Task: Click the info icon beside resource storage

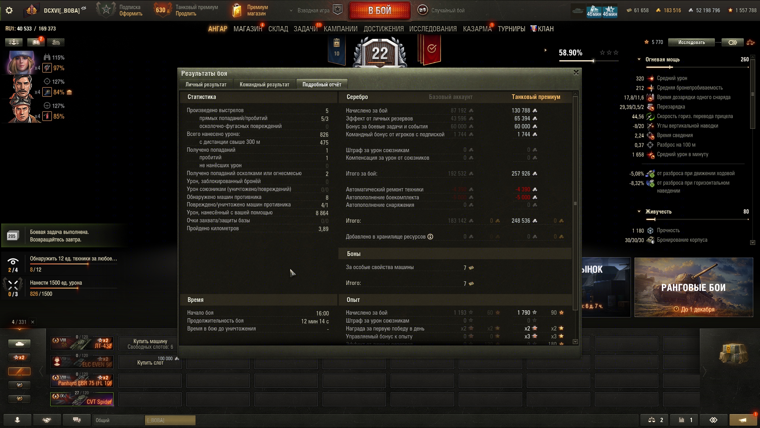Action: pos(430,237)
